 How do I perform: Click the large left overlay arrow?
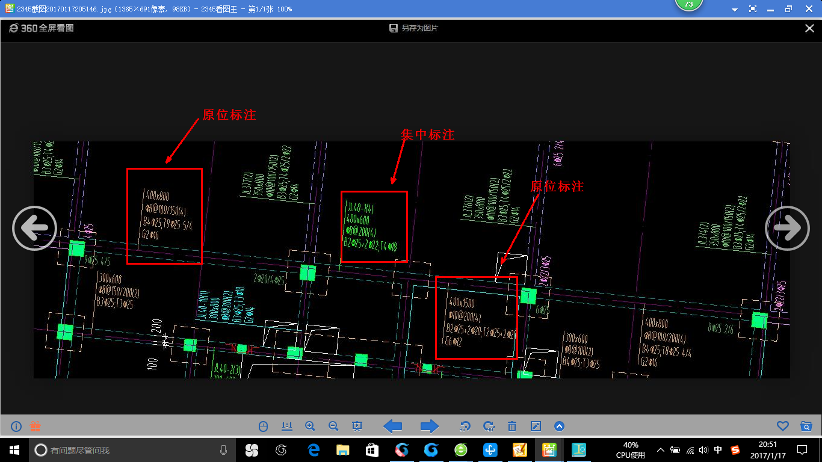tap(34, 229)
